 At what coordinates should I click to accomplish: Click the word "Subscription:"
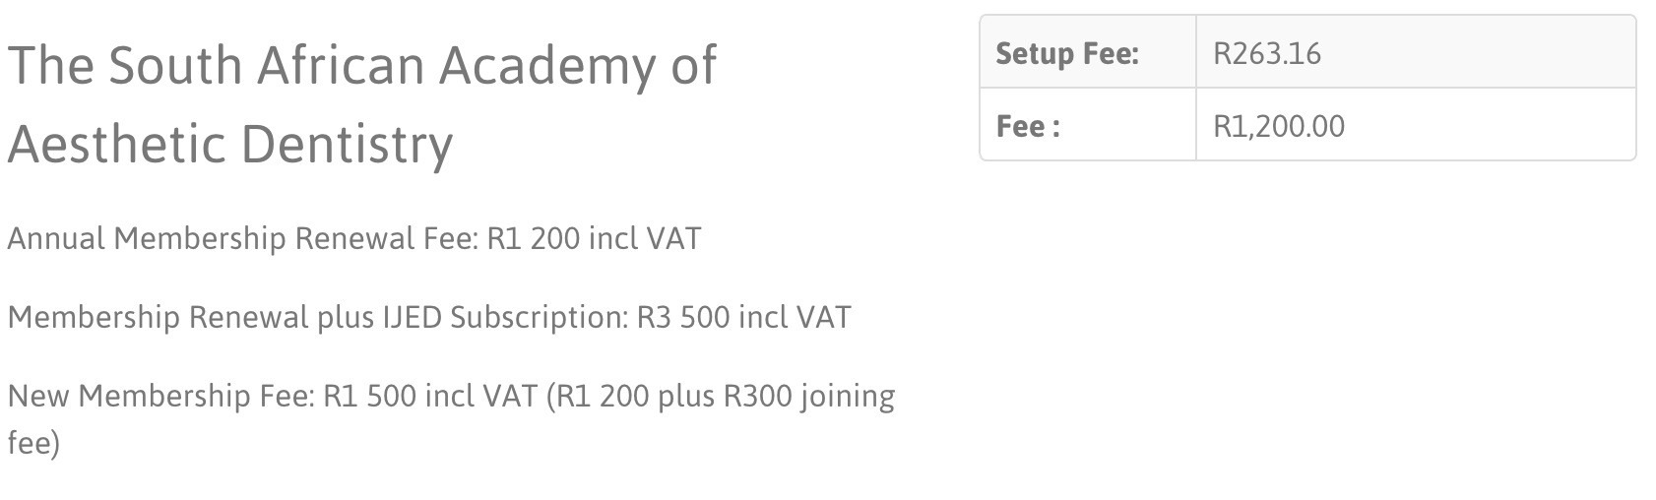pos(540,318)
